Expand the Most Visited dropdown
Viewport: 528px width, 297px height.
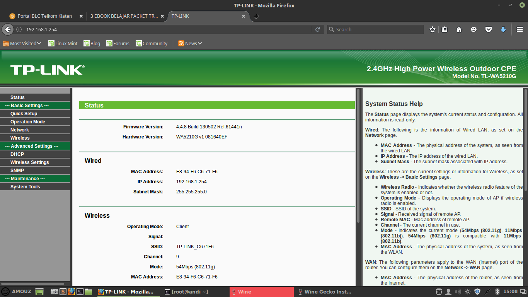point(22,43)
